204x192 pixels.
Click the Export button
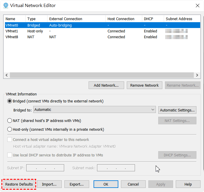point(77,184)
